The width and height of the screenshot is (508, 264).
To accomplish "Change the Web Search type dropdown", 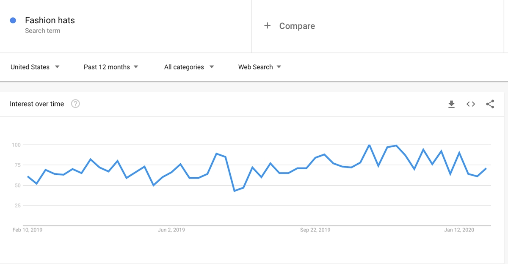I will point(260,67).
